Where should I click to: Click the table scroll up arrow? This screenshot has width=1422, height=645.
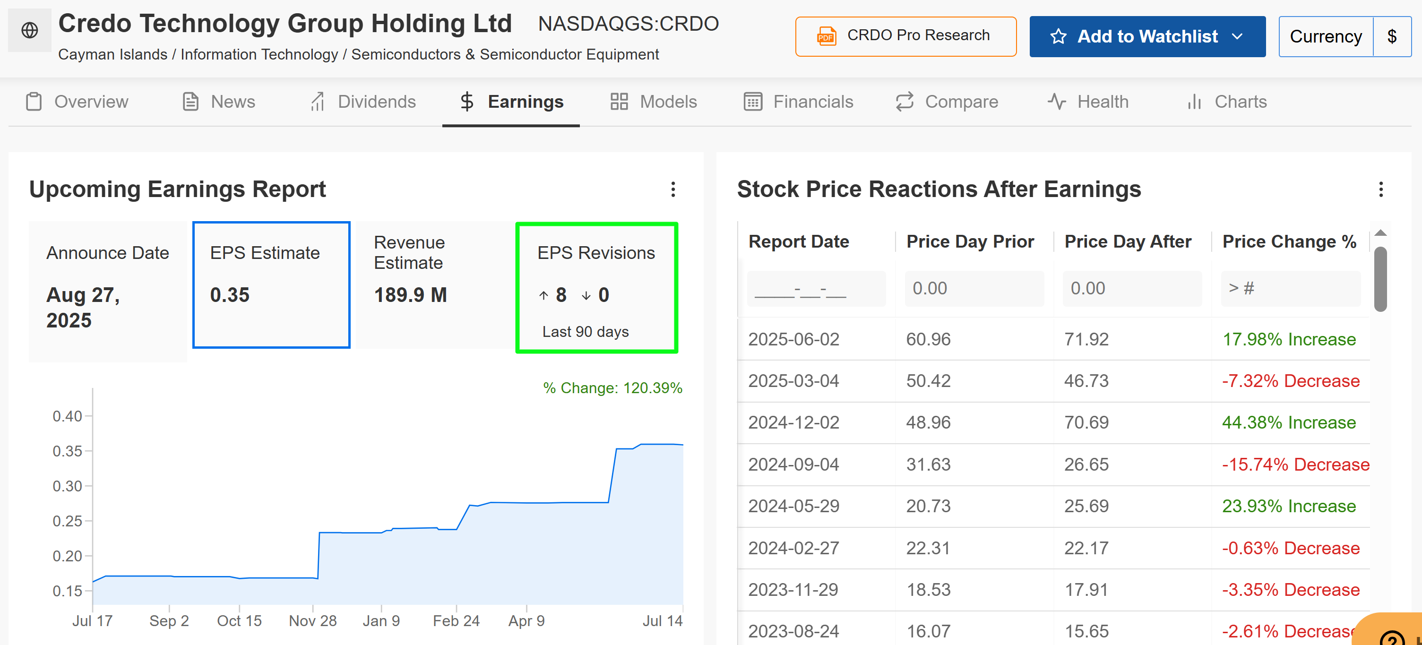point(1380,233)
